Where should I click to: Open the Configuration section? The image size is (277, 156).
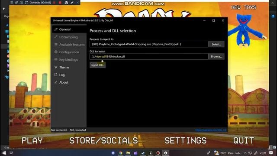point(69,52)
